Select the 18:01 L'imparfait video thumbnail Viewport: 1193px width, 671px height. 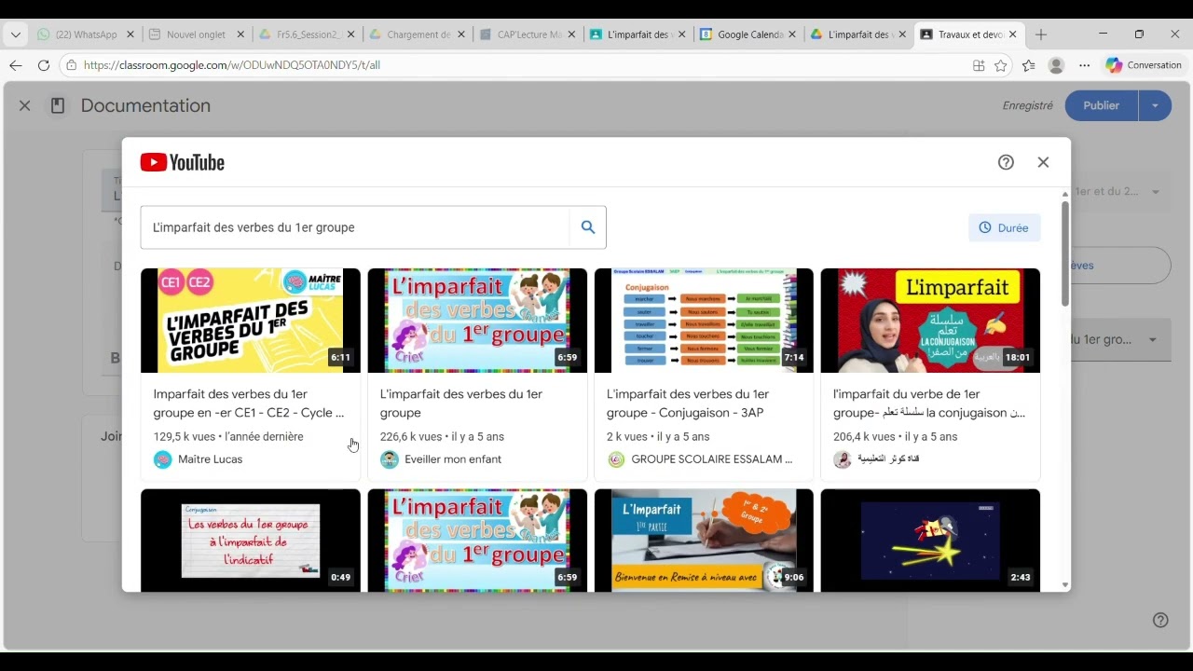[x=930, y=321]
